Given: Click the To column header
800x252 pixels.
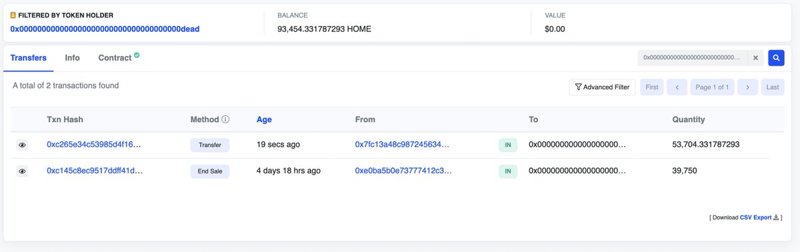Looking at the screenshot, I should click(x=533, y=119).
